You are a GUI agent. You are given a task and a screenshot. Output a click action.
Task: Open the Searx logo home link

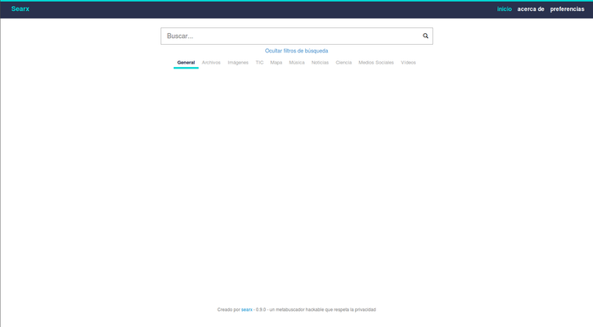[x=20, y=9]
